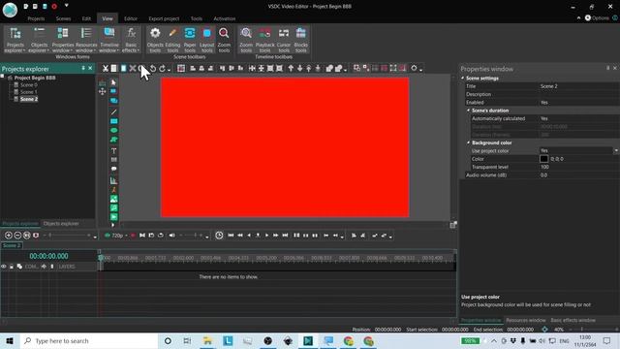Screen dimensions: 620x349
Task: Click the Add audio tool
Action: click(x=113, y=207)
